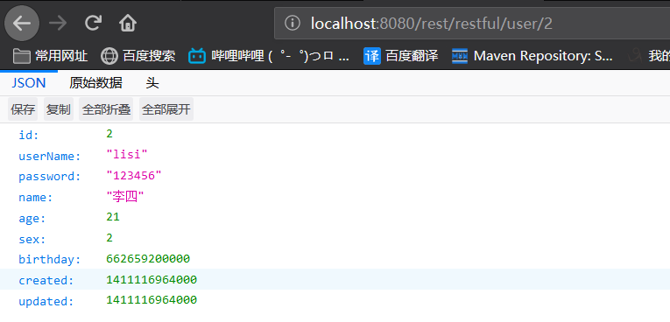Click the "李四" name value
Viewport: 670px width, 322px height.
[x=124, y=197]
